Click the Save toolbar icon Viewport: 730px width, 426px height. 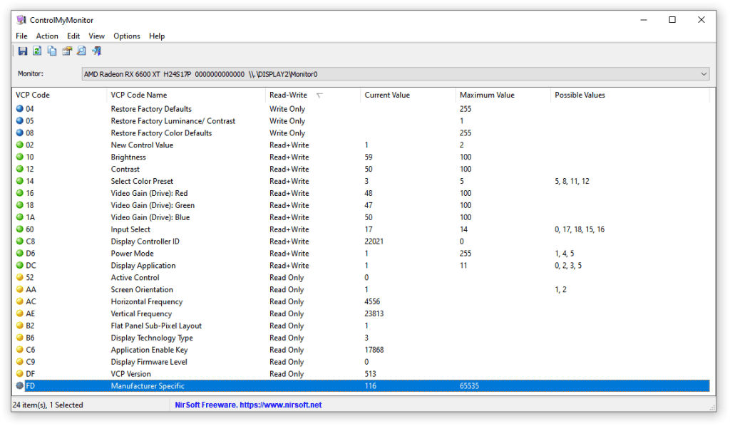pos(23,51)
